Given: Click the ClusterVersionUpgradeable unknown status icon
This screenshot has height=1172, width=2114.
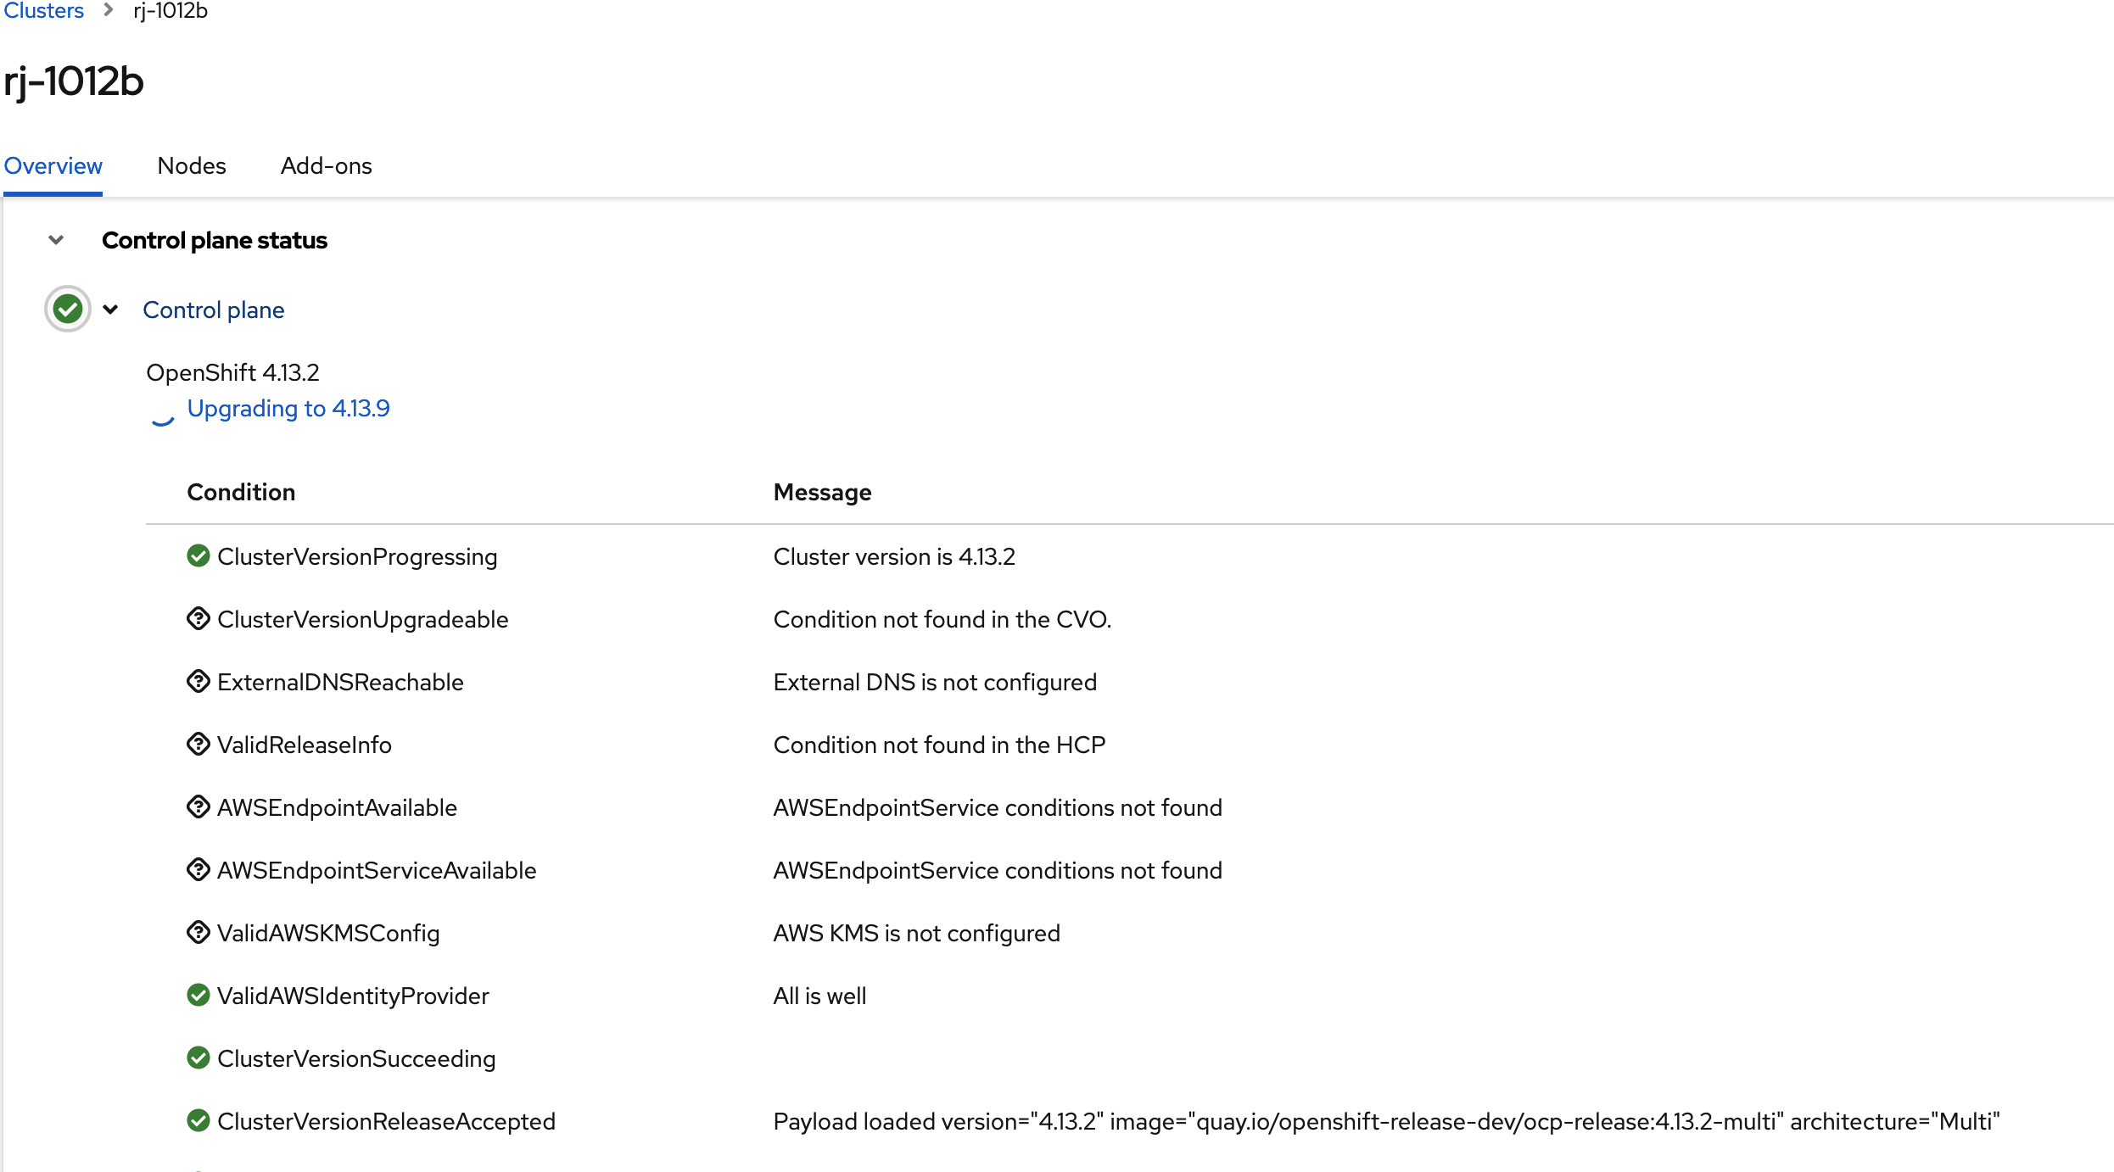Looking at the screenshot, I should (x=199, y=619).
